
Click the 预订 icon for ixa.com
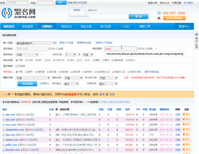click(186, 120)
